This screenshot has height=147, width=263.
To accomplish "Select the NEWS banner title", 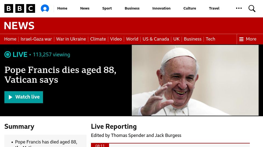I will (19, 26).
